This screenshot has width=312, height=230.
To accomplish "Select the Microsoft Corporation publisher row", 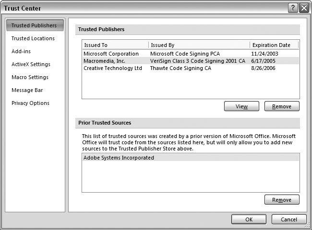I will pyautogui.click(x=111, y=54).
